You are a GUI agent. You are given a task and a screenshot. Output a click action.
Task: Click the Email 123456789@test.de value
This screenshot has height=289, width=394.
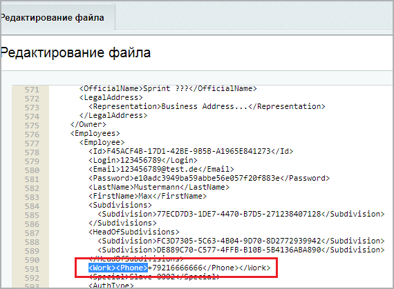pyautogui.click(x=159, y=169)
